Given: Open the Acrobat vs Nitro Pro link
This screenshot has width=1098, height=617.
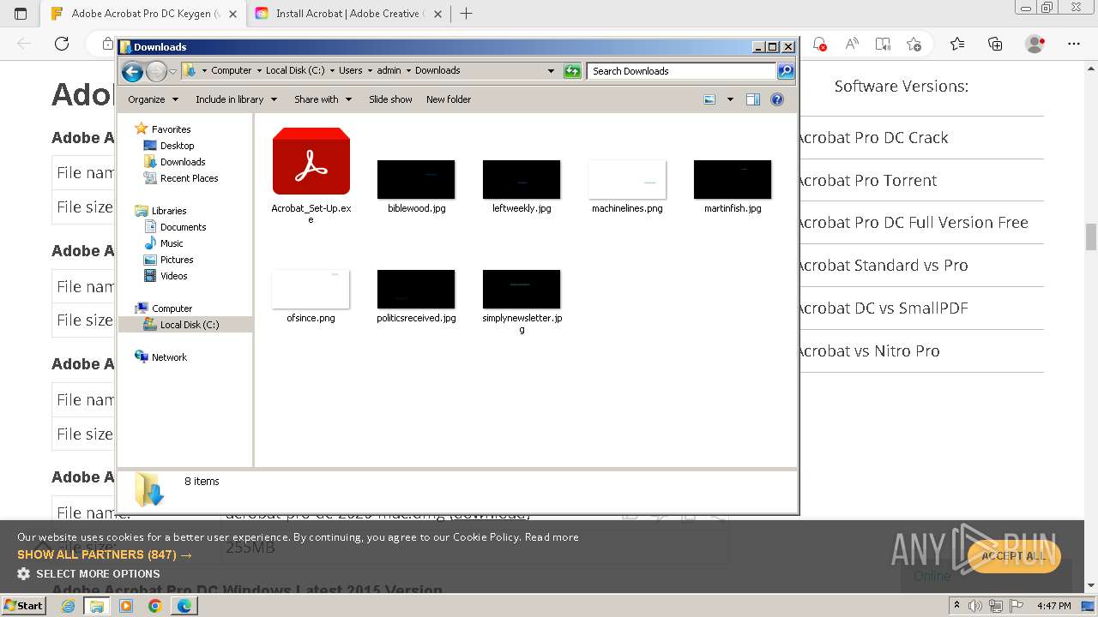Looking at the screenshot, I should click(x=868, y=350).
